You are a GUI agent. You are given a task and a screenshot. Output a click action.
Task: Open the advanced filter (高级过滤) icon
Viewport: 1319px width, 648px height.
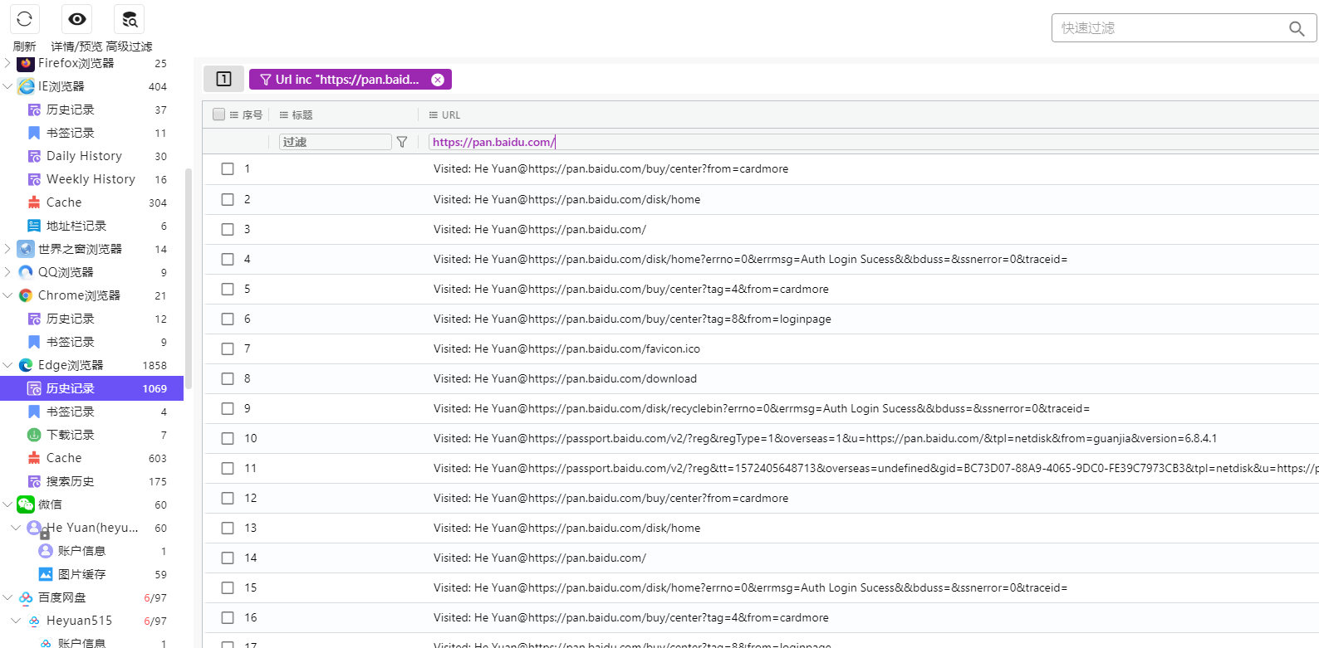130,19
